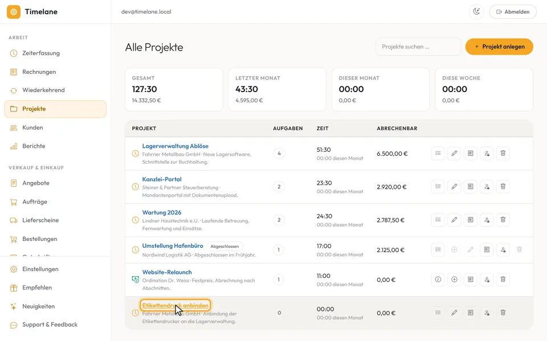Viewport: 547px width, 341px height.
Task: Edit Wartung 2026 with the pencil icon
Action: point(454,219)
